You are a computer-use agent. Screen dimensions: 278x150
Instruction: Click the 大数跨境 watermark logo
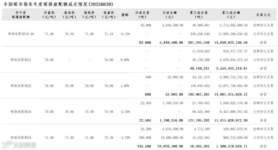pos(19,145)
